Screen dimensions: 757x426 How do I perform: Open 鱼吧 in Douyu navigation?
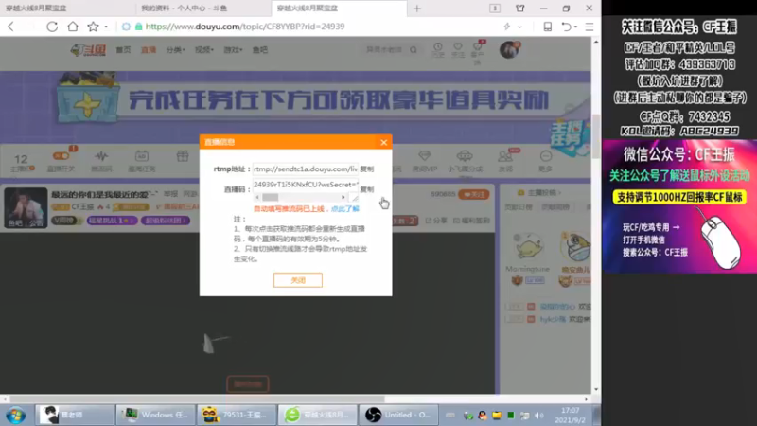pyautogui.click(x=259, y=50)
